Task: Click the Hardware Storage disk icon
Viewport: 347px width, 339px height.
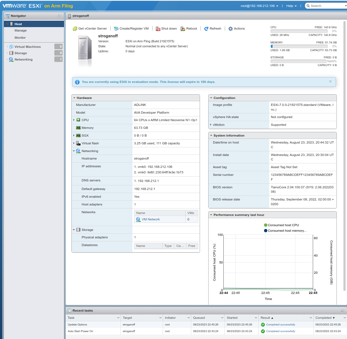Action: [78, 230]
